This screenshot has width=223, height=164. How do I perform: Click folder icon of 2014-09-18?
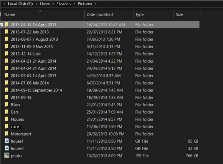click(x=7, y=98)
